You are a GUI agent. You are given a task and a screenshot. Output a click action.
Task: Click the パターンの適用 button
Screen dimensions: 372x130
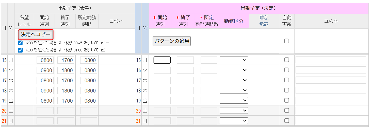172,41
